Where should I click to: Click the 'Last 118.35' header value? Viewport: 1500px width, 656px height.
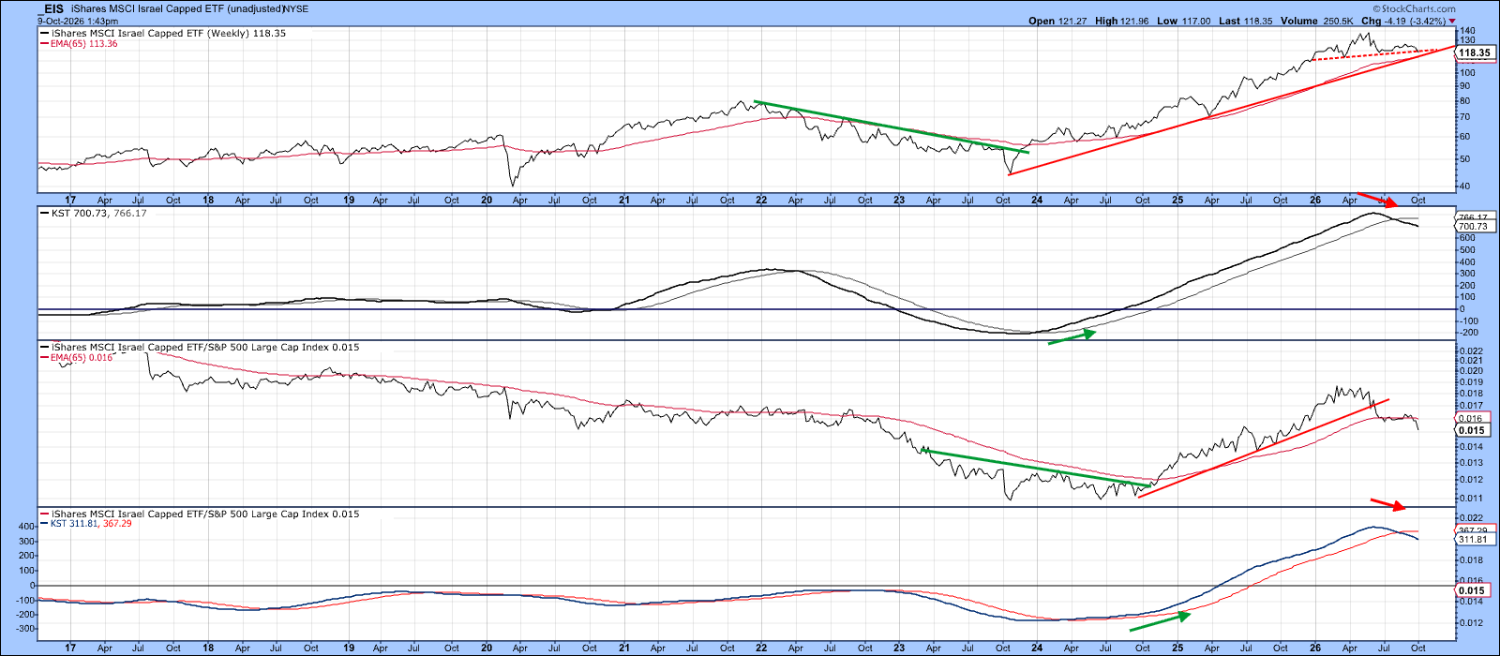click(x=1245, y=21)
